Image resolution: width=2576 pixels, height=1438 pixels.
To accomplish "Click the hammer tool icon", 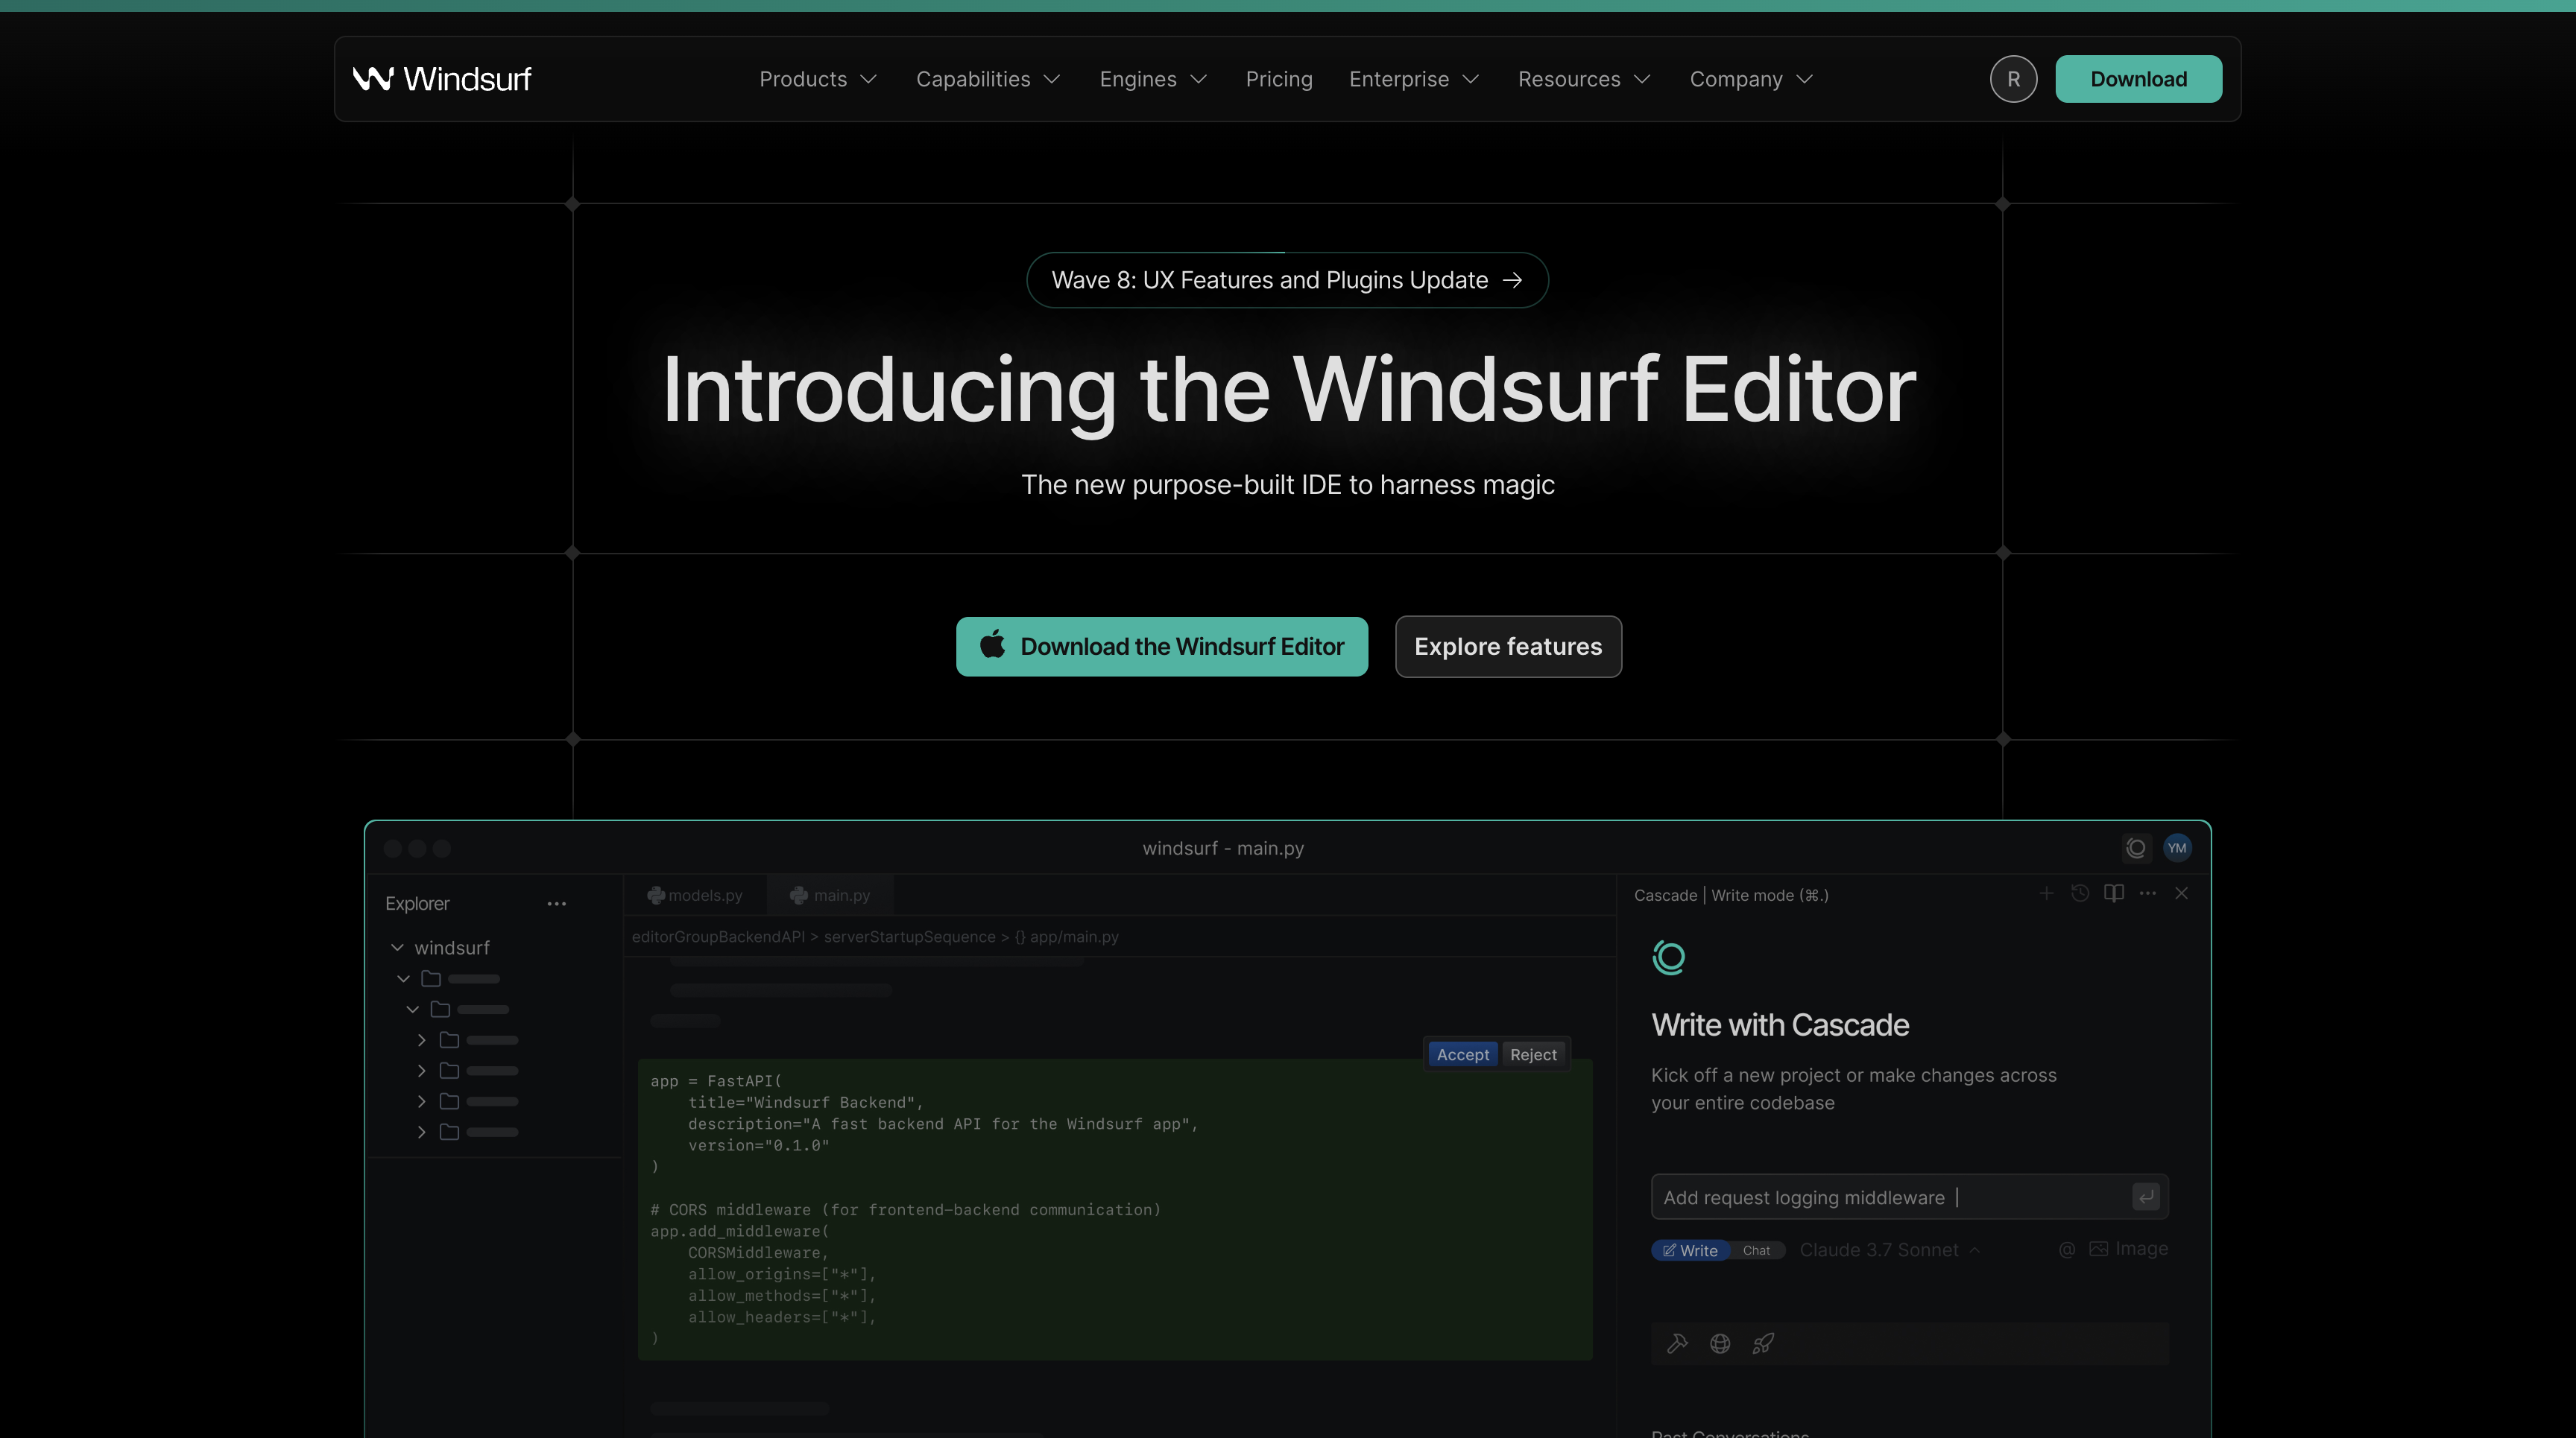I will click(1677, 1344).
